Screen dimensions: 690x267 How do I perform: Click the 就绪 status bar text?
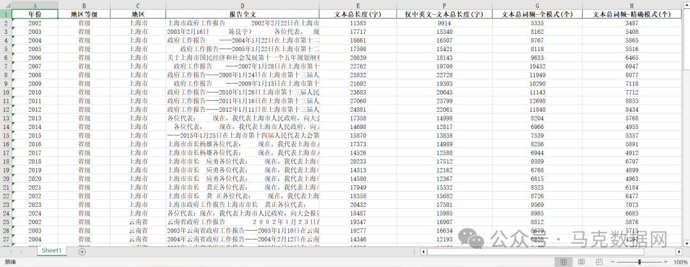(11, 262)
